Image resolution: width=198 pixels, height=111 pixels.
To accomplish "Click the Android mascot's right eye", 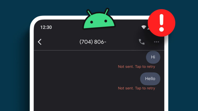I will pyautogui.click(x=106, y=21).
